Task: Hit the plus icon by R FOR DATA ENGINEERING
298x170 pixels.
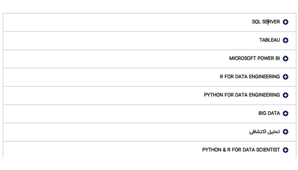Action: (x=286, y=77)
